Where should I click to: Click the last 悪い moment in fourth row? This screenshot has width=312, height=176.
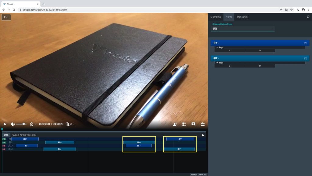pyautogui.click(x=179, y=149)
